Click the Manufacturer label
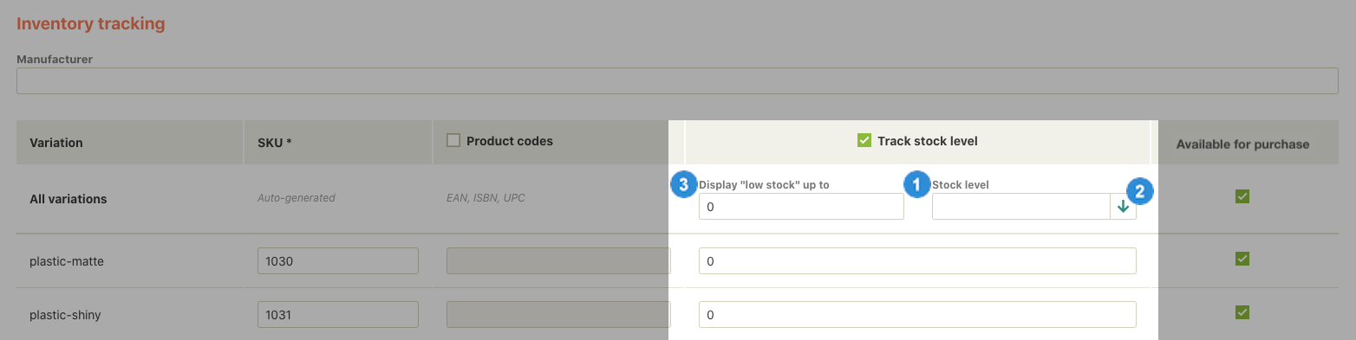Viewport: 1356px width, 340px height. click(x=55, y=59)
